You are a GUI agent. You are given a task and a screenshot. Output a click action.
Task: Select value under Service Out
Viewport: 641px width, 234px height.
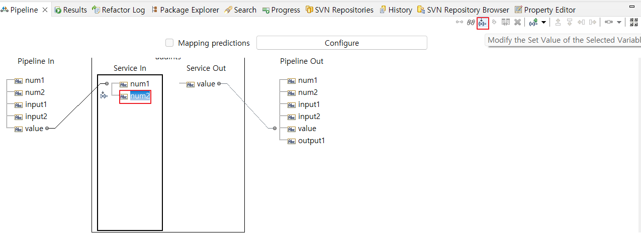[206, 84]
